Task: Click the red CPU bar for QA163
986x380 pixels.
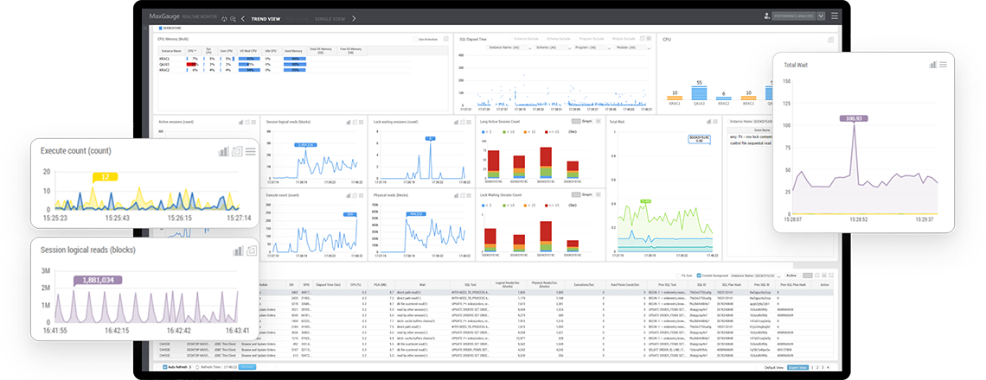Action: (193, 64)
